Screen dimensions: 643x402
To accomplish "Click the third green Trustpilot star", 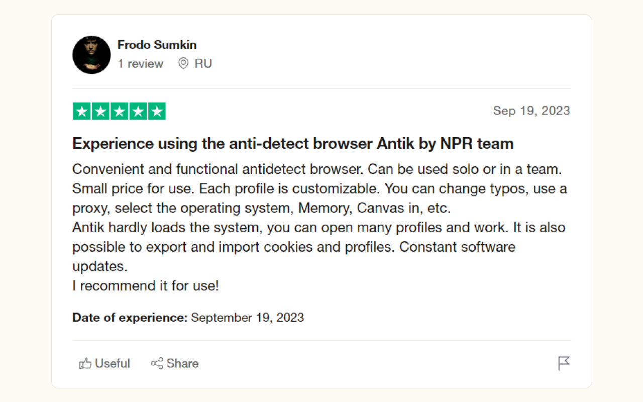I will 119,111.
